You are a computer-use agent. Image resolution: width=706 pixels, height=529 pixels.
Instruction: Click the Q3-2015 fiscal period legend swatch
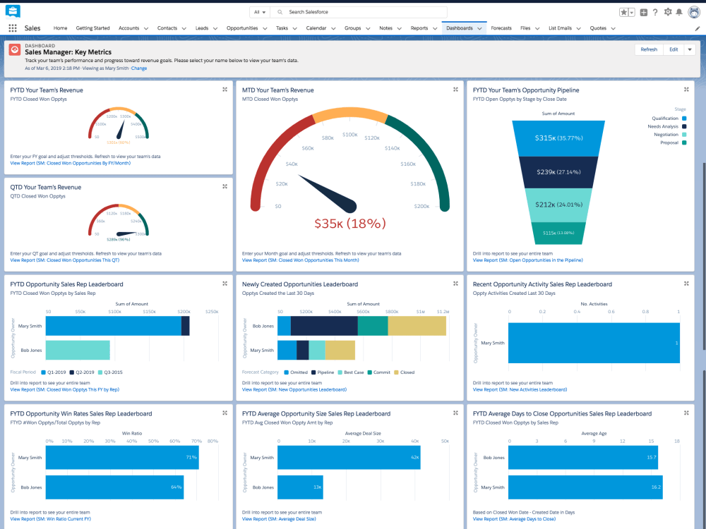[x=100, y=372]
